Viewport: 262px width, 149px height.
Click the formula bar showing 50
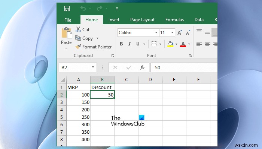coord(184,67)
